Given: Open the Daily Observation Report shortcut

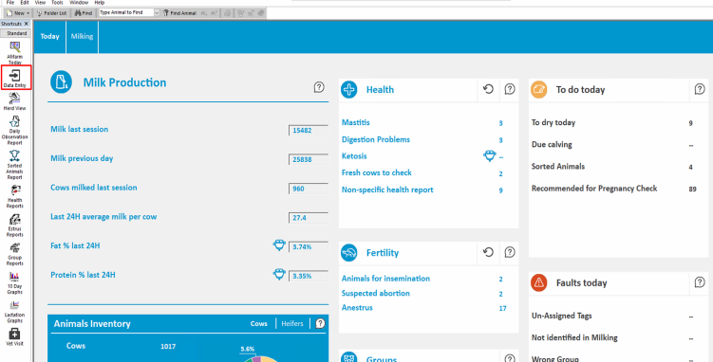Looking at the screenshot, I should pos(15,130).
